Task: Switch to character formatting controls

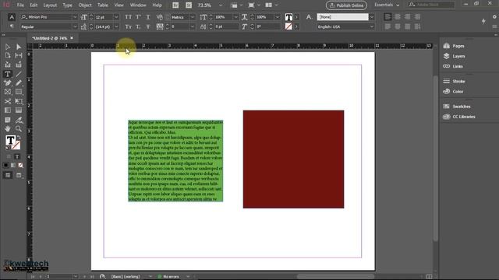Action: click(x=12, y=17)
